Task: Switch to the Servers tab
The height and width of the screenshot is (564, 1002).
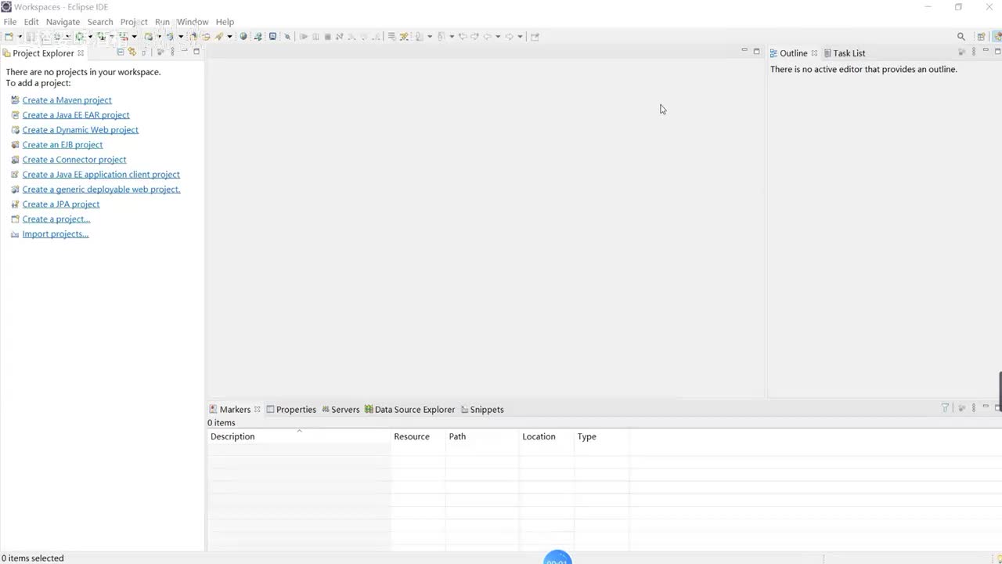Action: coord(341,410)
